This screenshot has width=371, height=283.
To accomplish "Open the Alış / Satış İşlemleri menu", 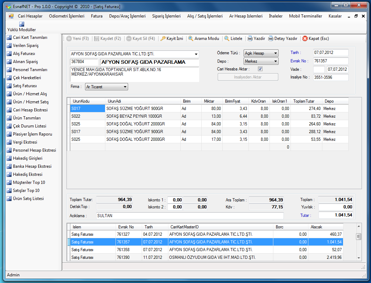I will [205, 16].
